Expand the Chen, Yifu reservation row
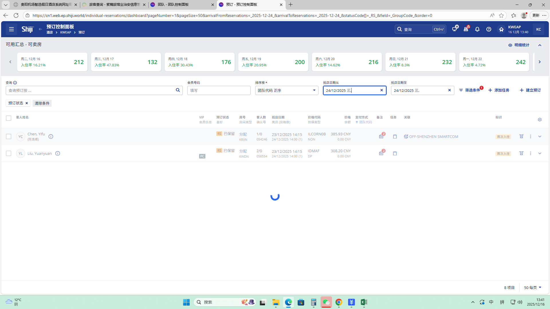550x309 pixels. coord(540,136)
